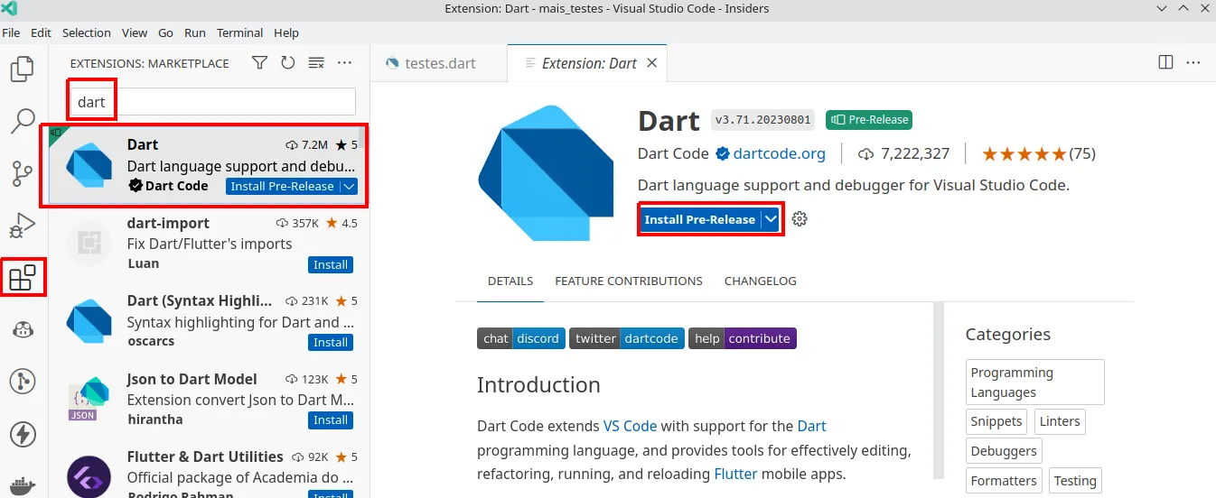Close the Extension: Dart tab

click(652, 63)
